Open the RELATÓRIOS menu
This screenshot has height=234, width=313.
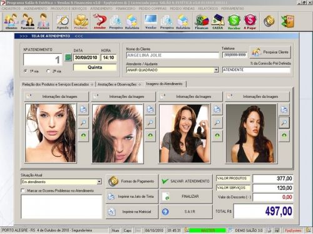coord(208,9)
